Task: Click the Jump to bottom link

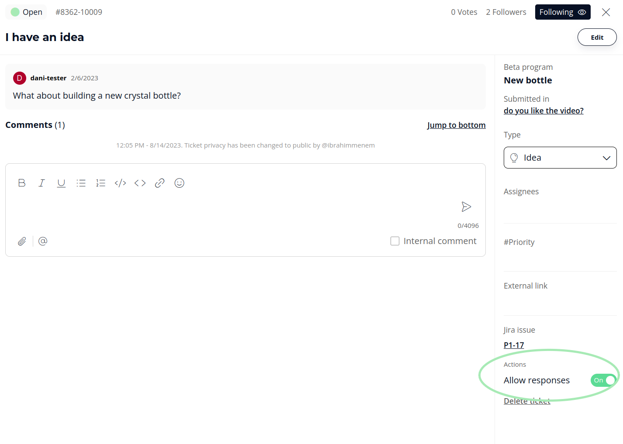Action: (x=456, y=125)
